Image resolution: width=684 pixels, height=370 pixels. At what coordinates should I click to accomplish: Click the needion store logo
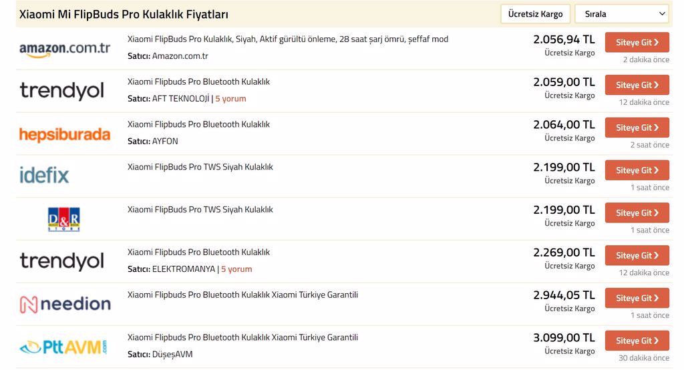[x=65, y=304]
